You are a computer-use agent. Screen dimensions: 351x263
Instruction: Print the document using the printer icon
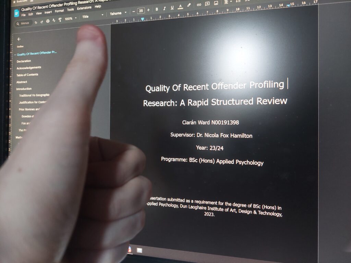pyautogui.click(x=48, y=21)
